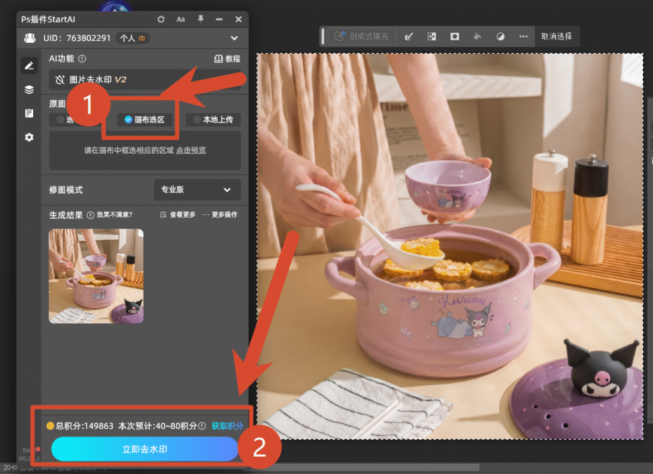Click the canvas selection preview area

pos(145,151)
